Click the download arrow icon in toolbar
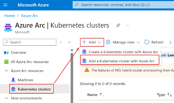The image size is (174, 103). [x=170, y=42]
